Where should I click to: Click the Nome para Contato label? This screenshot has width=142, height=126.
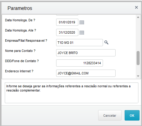tap(20, 51)
